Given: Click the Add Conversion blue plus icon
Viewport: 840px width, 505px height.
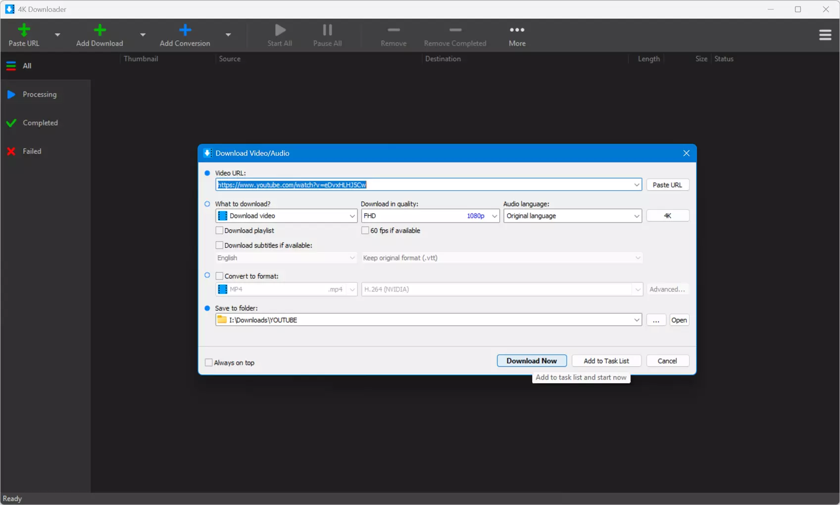Looking at the screenshot, I should pos(185,30).
